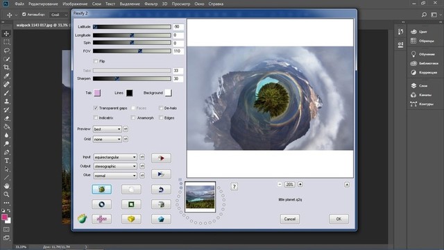This screenshot has height=250, width=444.
Task: Enable the De-halo checkbox
Action: [161, 108]
